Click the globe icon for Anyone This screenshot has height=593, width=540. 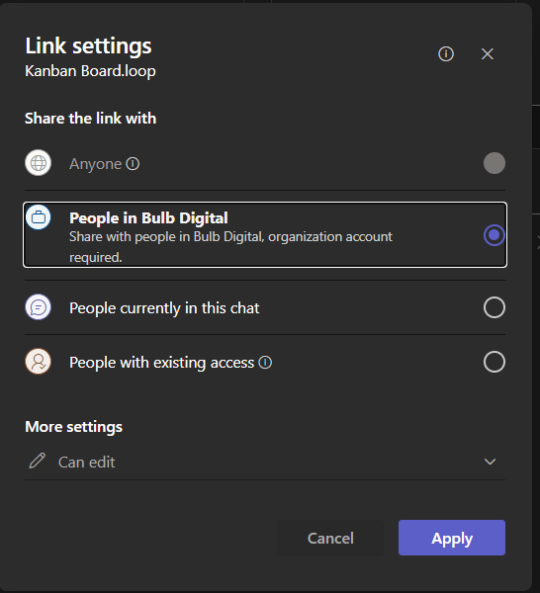[39, 163]
